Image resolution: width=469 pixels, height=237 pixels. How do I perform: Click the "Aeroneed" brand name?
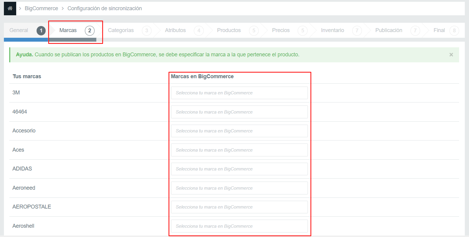tap(24, 188)
